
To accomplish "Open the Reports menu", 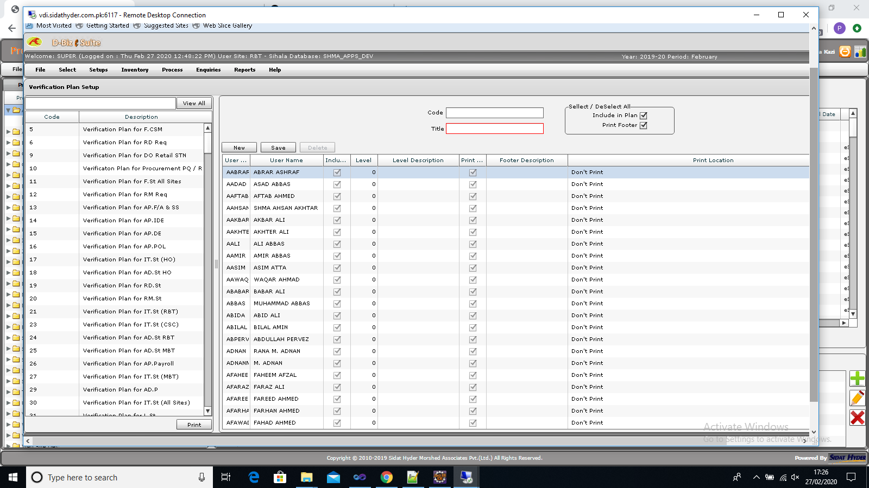I will pyautogui.click(x=244, y=69).
